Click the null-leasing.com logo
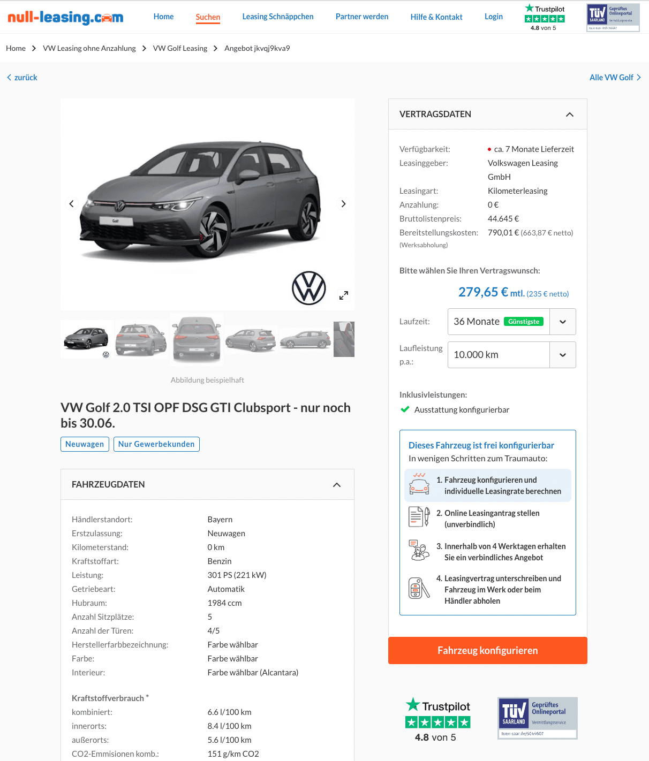Image resolution: width=649 pixels, height=761 pixels. [65, 17]
